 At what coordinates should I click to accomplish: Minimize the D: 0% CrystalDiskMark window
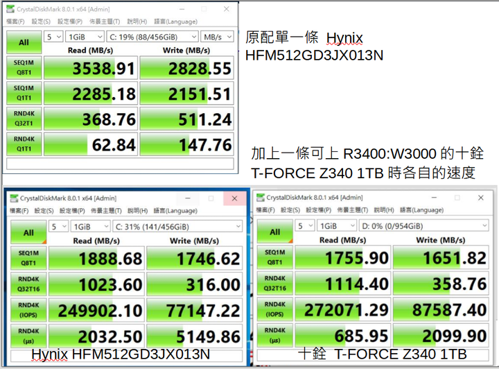[x=434, y=198]
